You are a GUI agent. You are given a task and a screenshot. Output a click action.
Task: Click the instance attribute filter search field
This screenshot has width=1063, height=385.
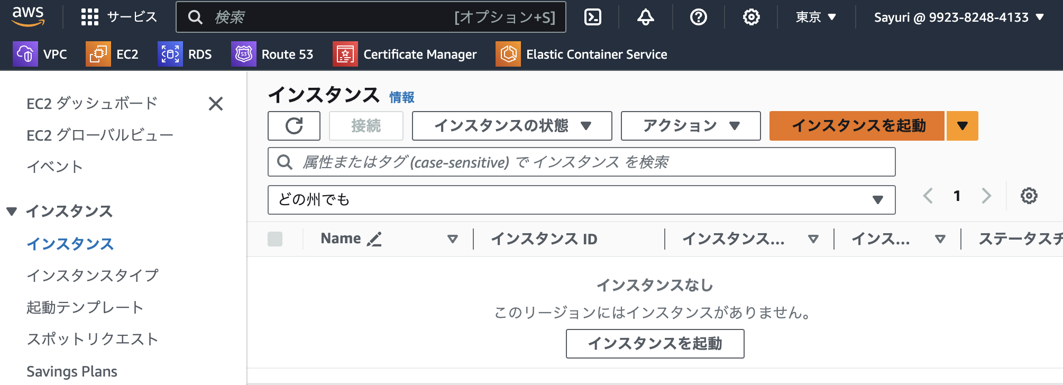click(x=582, y=162)
